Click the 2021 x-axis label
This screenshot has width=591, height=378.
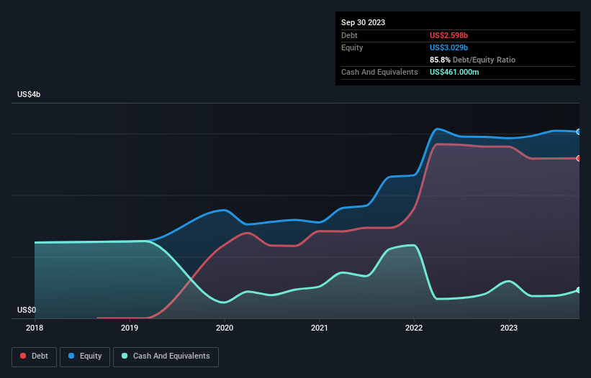click(x=319, y=328)
